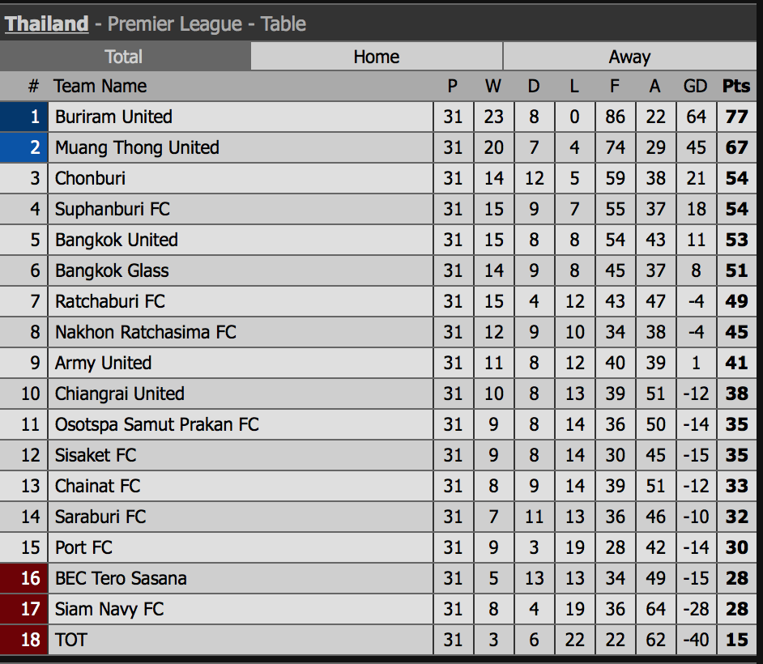Select the Bangkok United team name

coord(117,240)
